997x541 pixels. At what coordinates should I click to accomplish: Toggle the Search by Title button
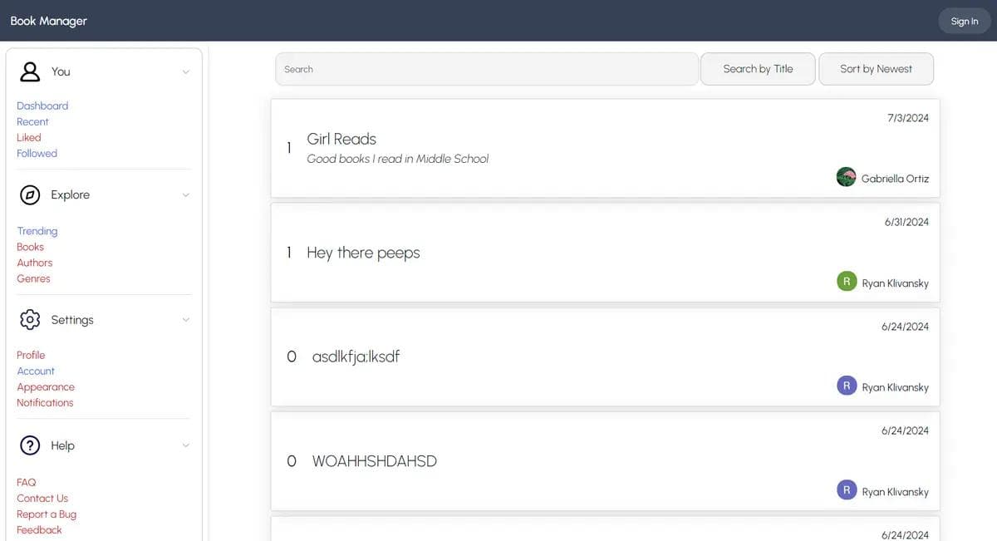click(758, 69)
